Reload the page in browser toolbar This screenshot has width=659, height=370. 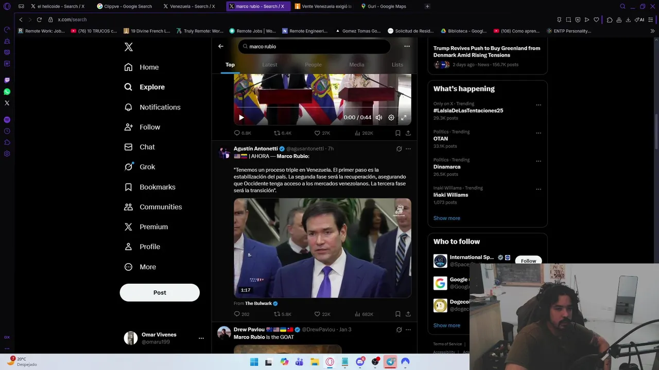[x=39, y=20]
